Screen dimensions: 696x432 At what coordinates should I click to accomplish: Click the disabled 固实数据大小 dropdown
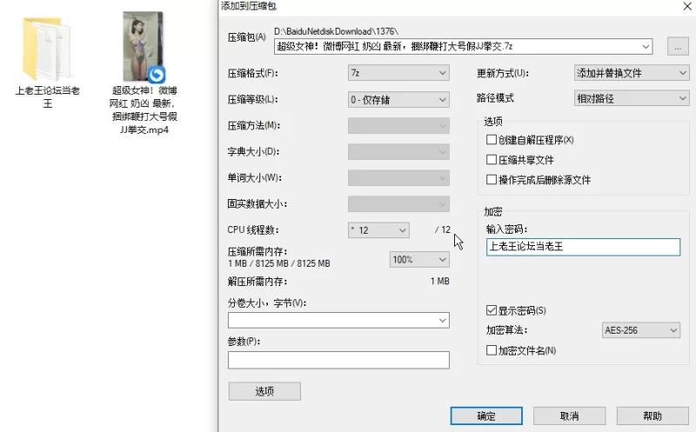398,204
